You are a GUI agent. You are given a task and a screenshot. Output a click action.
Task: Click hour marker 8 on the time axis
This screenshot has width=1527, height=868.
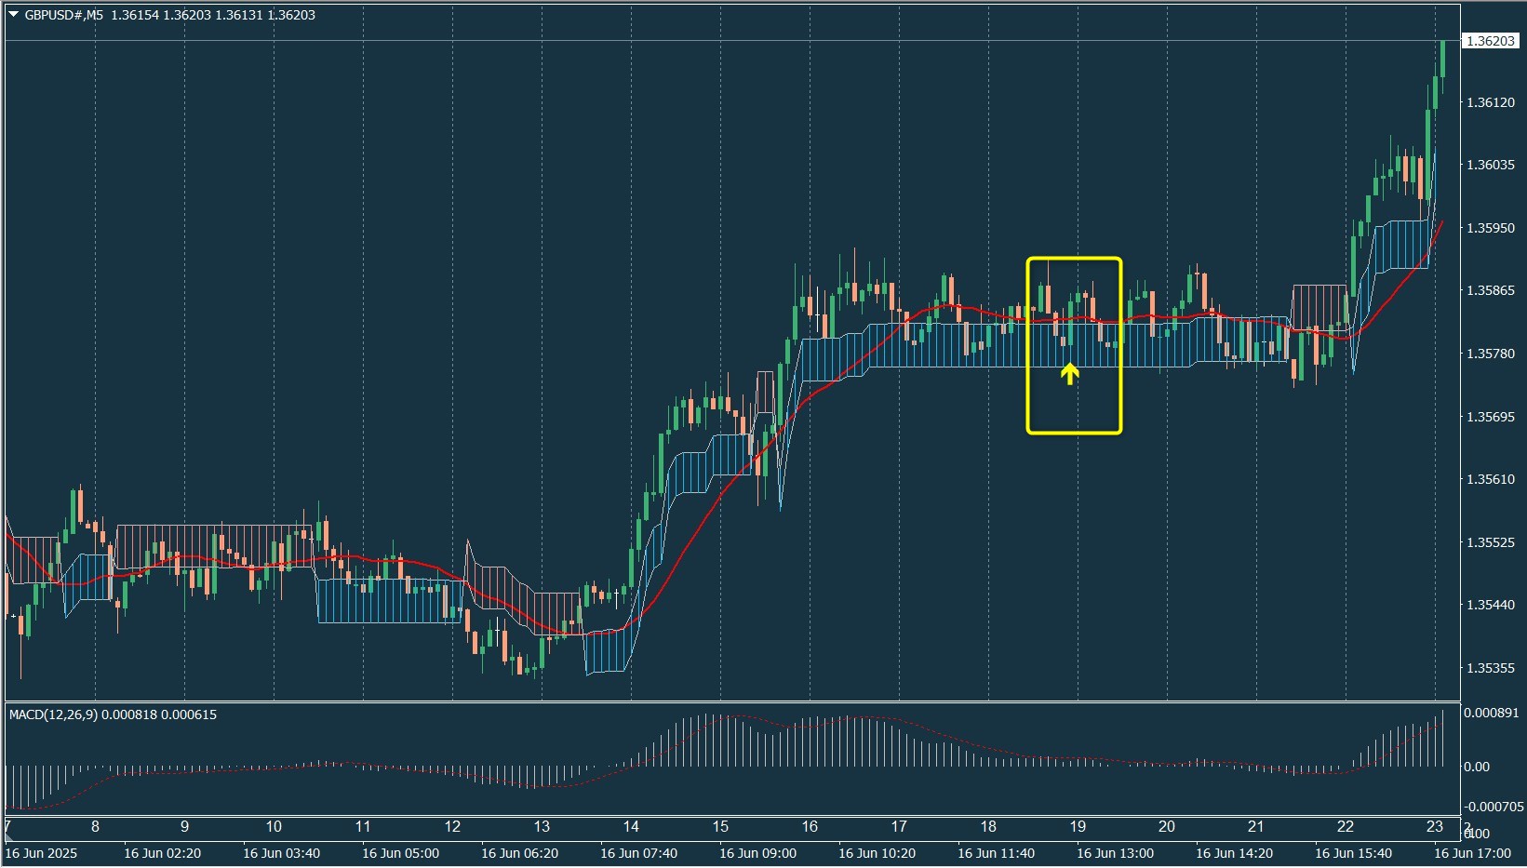click(x=95, y=826)
